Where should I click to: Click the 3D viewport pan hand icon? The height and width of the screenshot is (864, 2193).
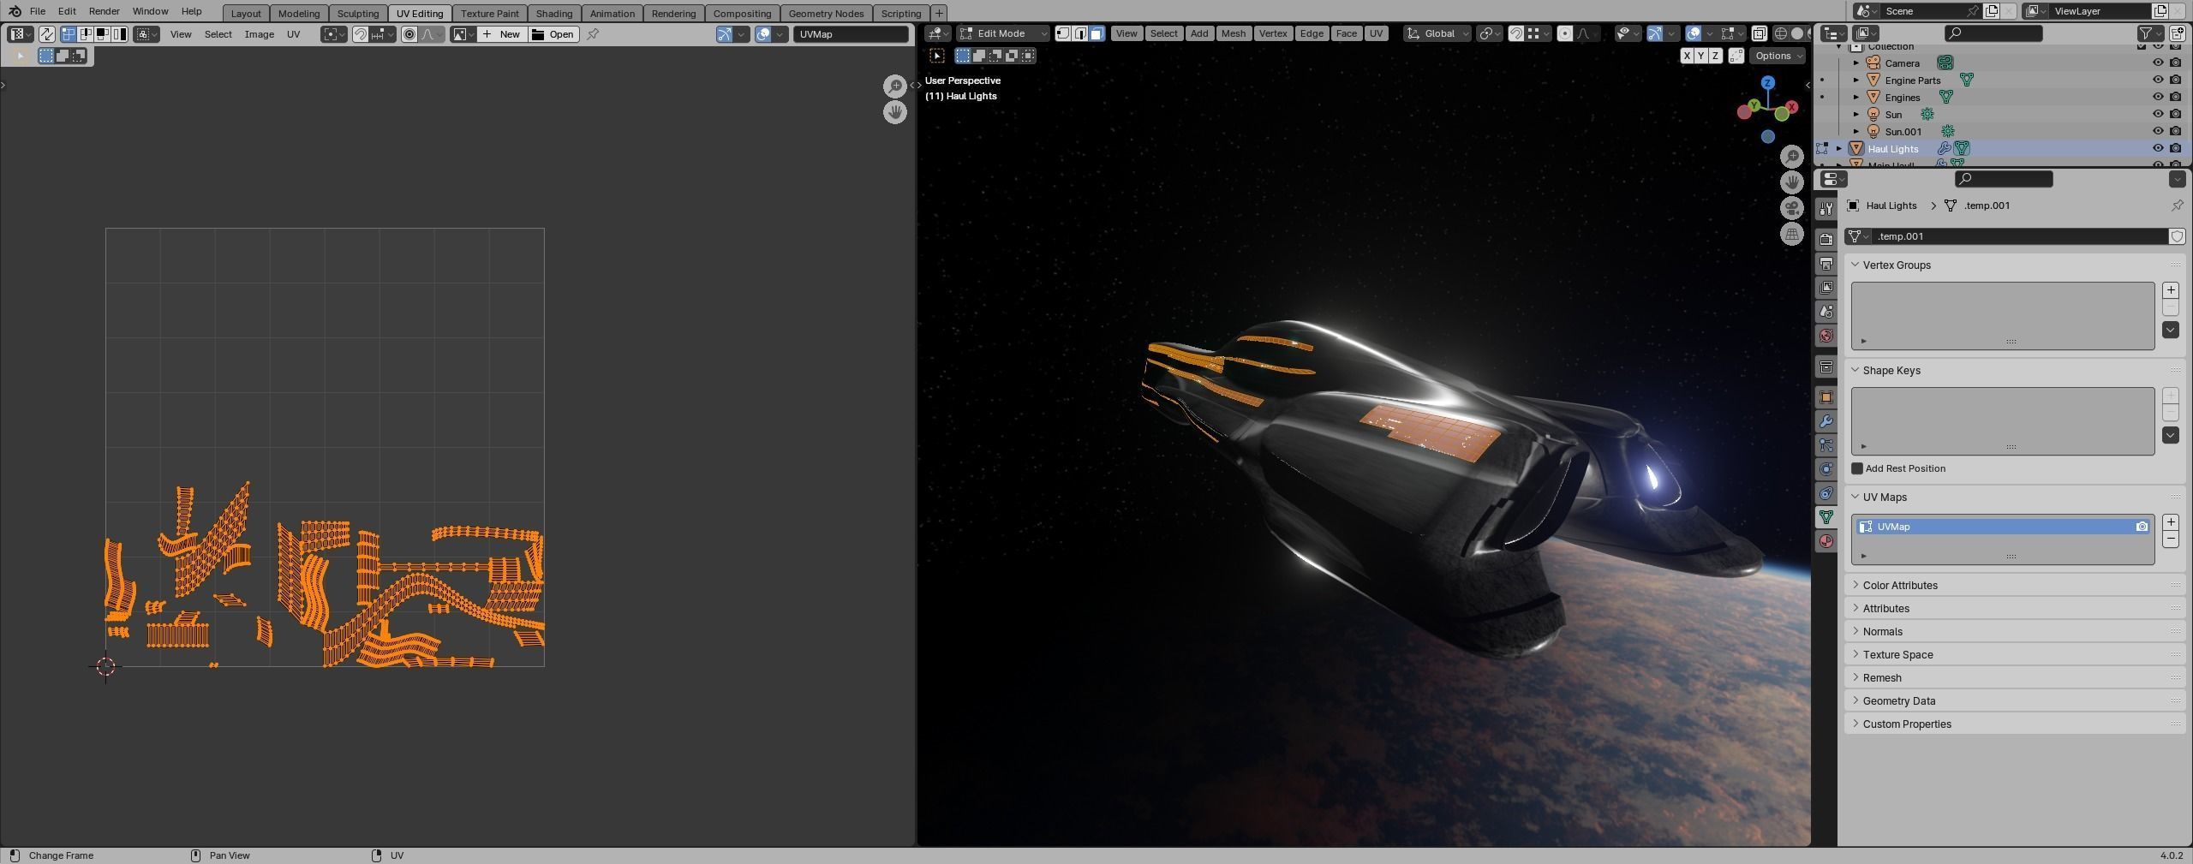[x=1791, y=182]
